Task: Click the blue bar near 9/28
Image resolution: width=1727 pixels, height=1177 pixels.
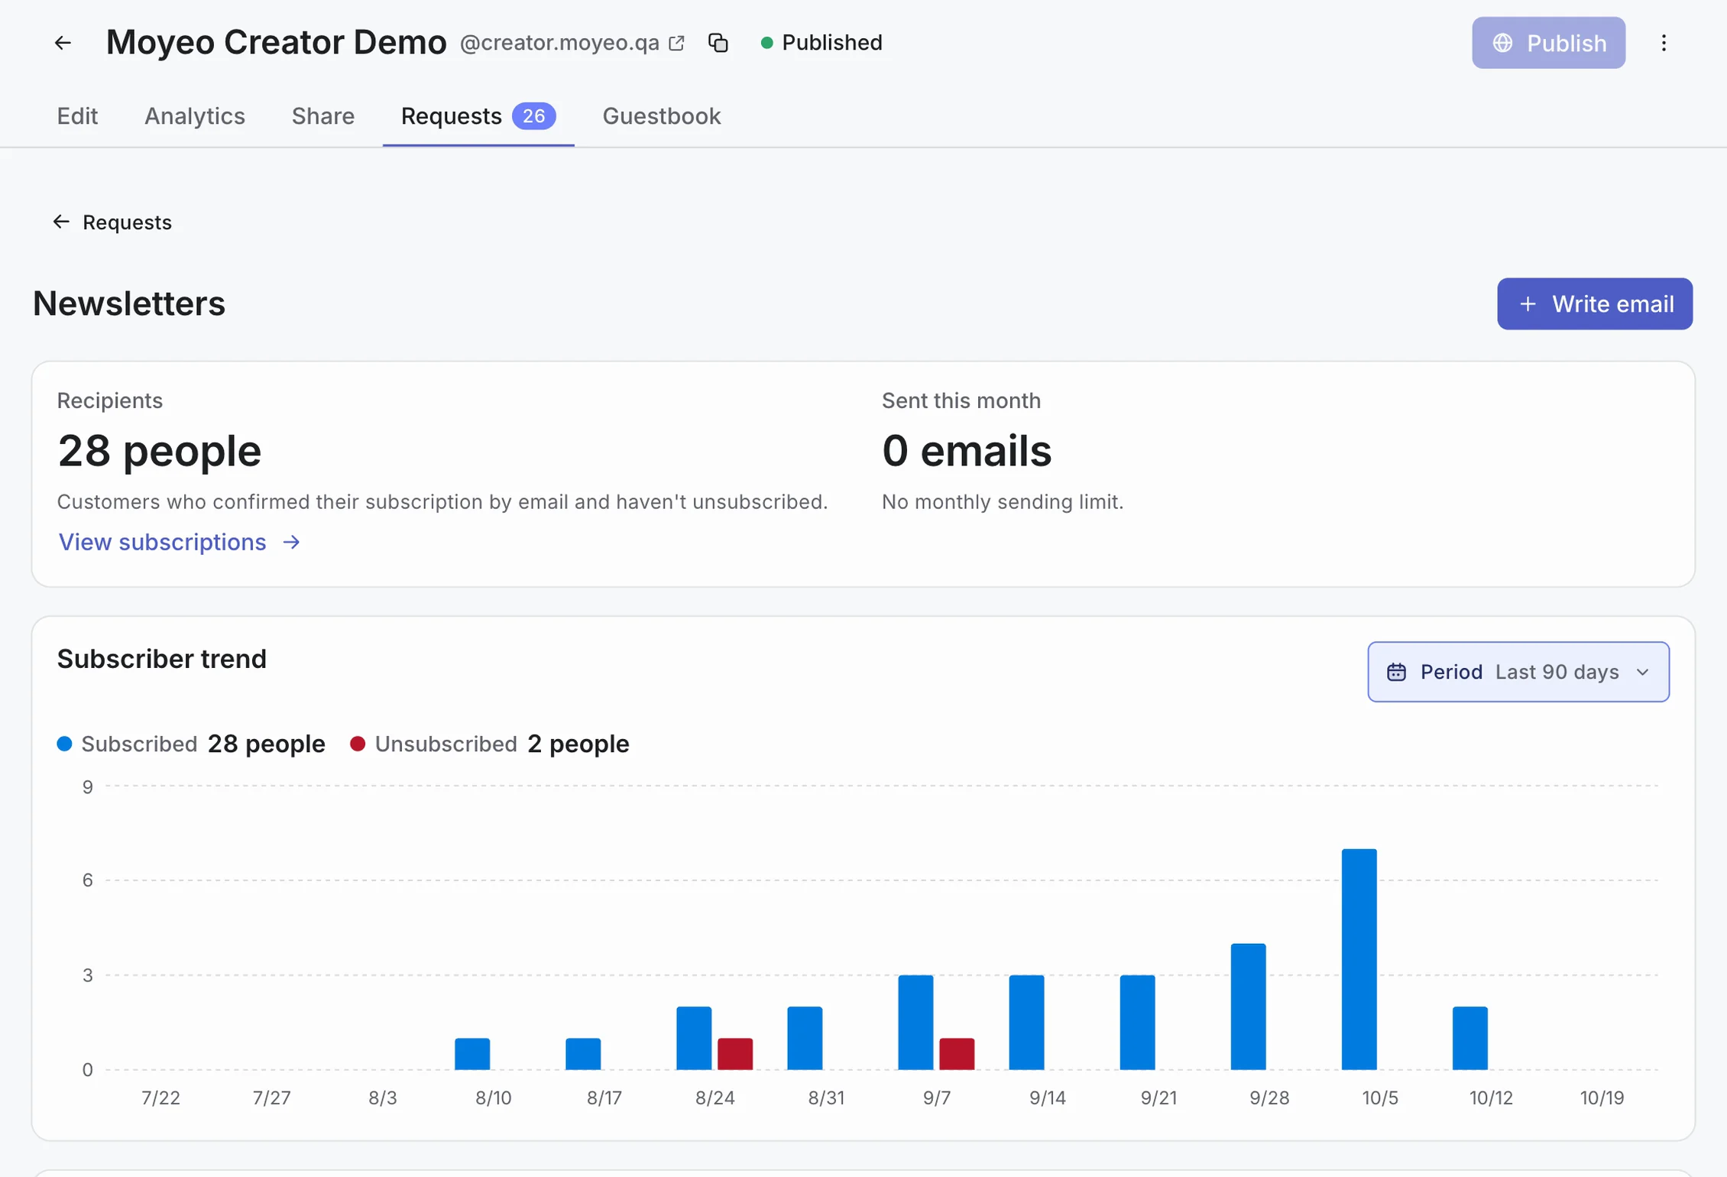Action: pyautogui.click(x=1249, y=1007)
